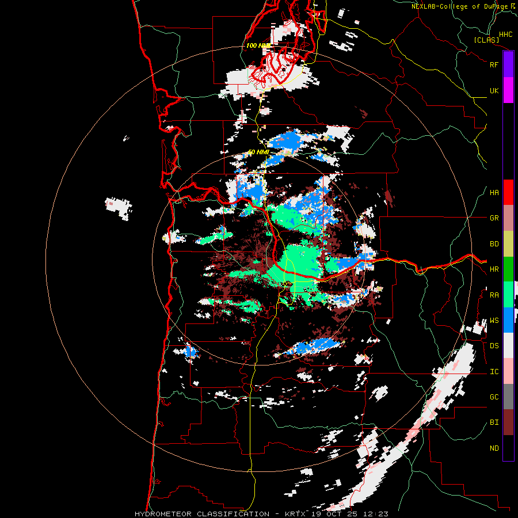Select the 'RF' legend label text
The height and width of the screenshot is (518, 518).
click(494, 64)
